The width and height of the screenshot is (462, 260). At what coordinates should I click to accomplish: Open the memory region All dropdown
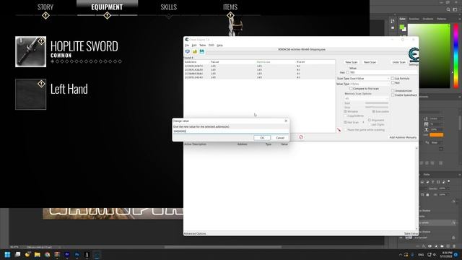tap(366, 98)
